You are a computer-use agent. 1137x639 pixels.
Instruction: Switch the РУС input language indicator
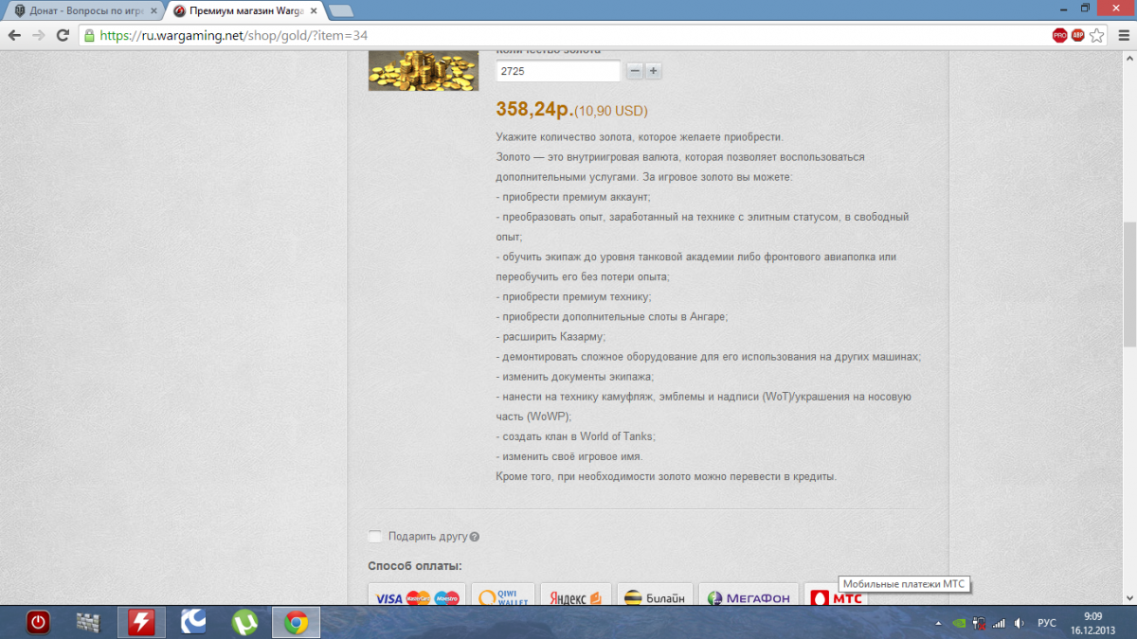pos(1047,623)
